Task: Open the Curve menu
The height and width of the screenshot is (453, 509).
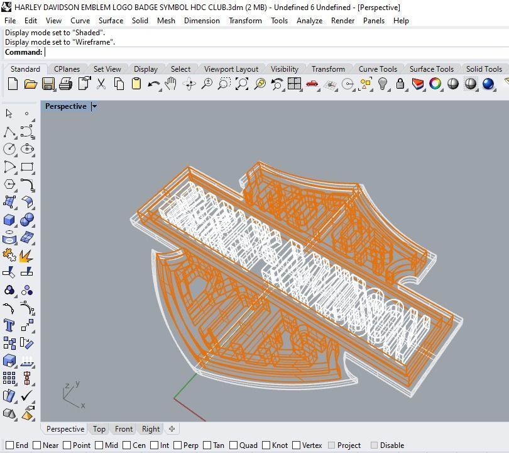Action: [x=80, y=21]
